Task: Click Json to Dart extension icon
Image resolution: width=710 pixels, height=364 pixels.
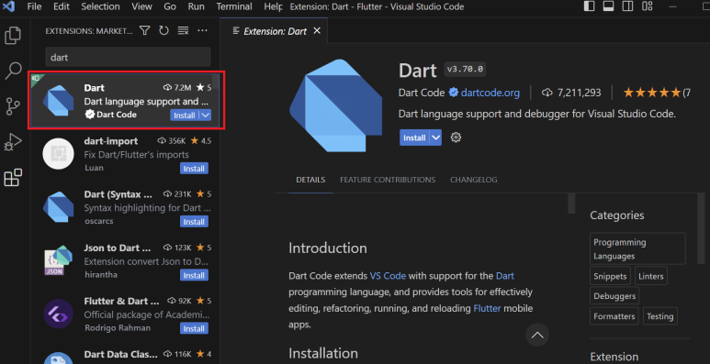Action: click(58, 260)
